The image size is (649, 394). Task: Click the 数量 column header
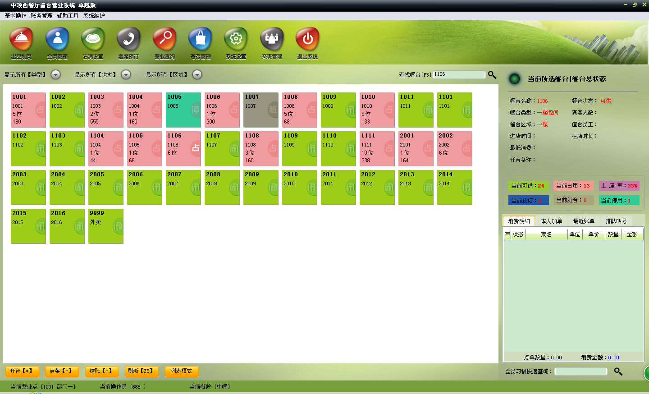pos(613,234)
